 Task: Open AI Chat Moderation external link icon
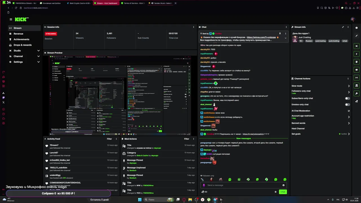click(349, 111)
